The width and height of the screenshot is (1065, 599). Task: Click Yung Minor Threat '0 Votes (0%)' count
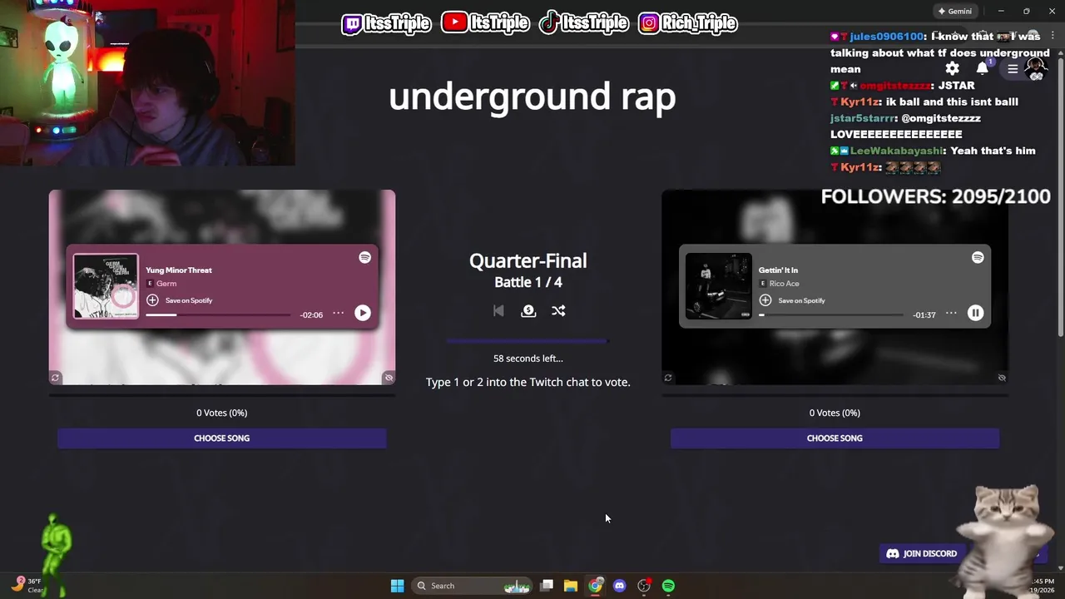point(221,413)
